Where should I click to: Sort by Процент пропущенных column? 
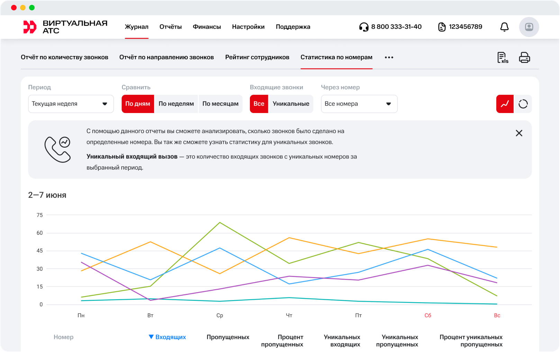tap(282, 341)
